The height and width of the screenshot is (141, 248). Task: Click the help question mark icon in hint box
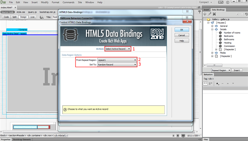pyautogui.click(x=65, y=109)
